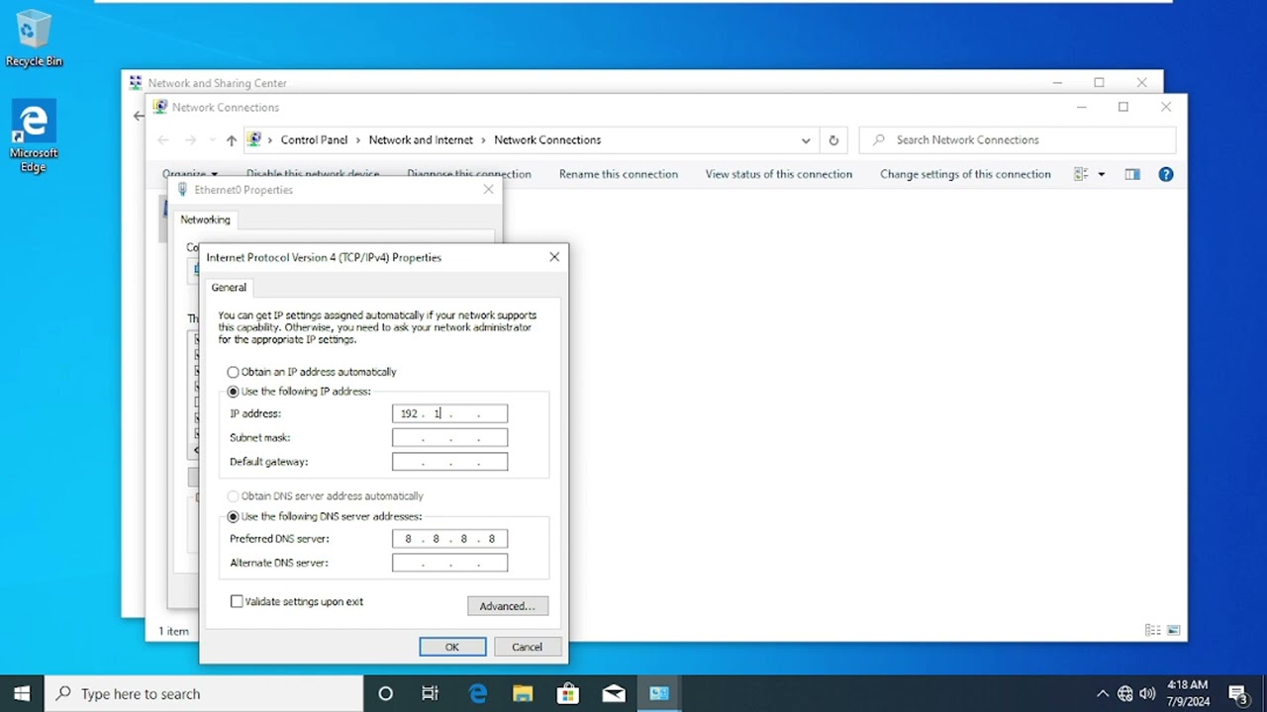This screenshot has width=1267, height=712.
Task: Go up one level in Network Connections
Action: (231, 140)
